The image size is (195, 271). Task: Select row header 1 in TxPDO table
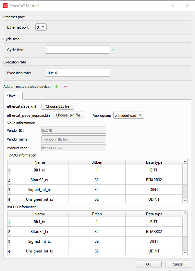pos(9,170)
